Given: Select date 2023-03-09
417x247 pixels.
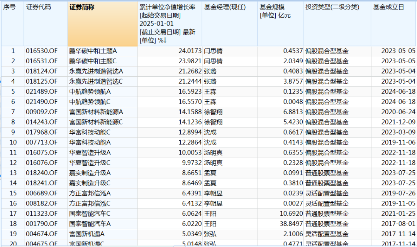Looking at the screenshot, I should 398,133.
